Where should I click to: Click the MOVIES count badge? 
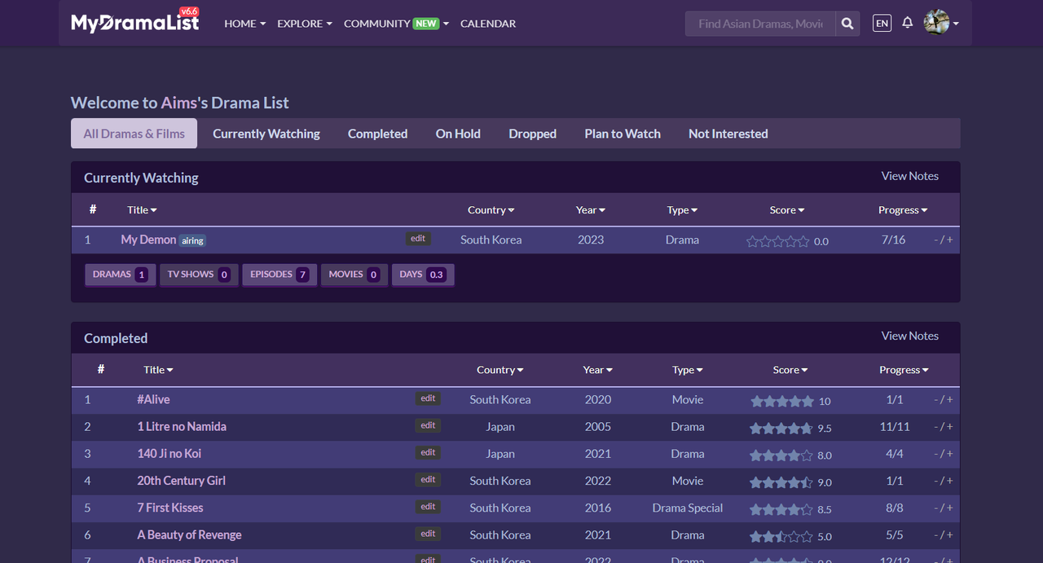point(354,275)
